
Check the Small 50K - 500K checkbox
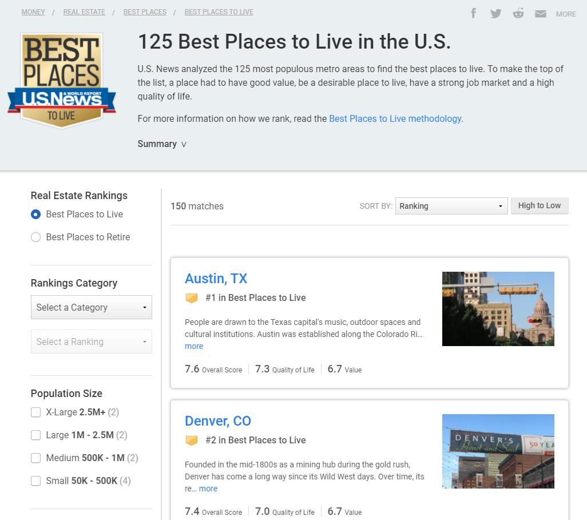point(35,481)
